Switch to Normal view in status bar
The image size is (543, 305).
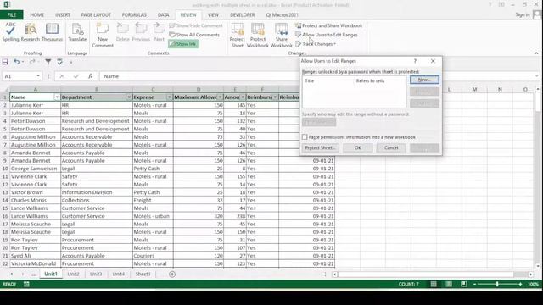(x=434, y=285)
